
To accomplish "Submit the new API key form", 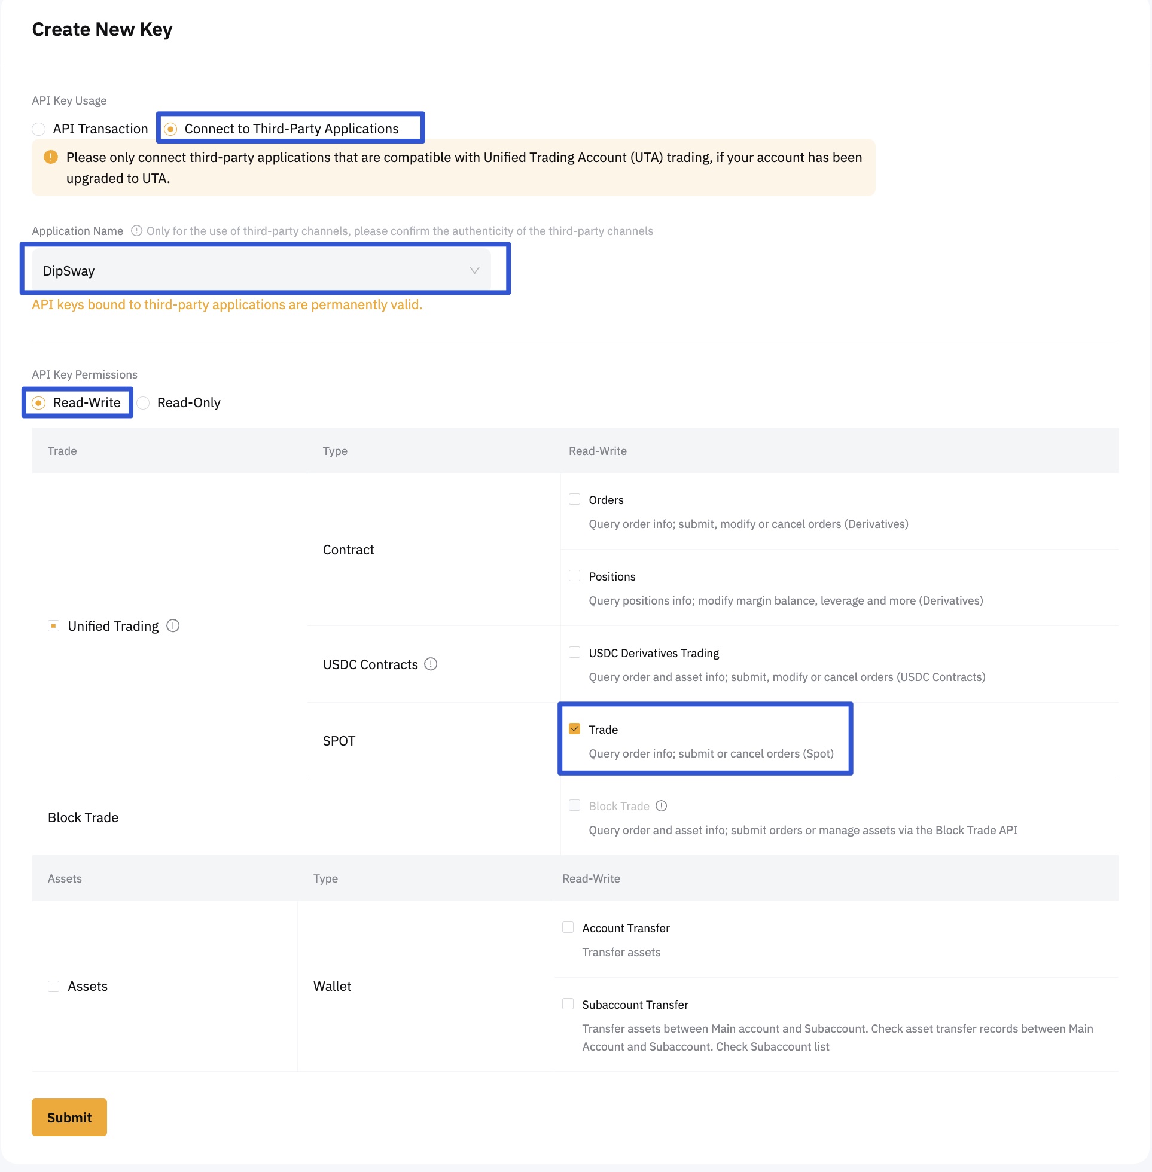I will coord(69,1116).
